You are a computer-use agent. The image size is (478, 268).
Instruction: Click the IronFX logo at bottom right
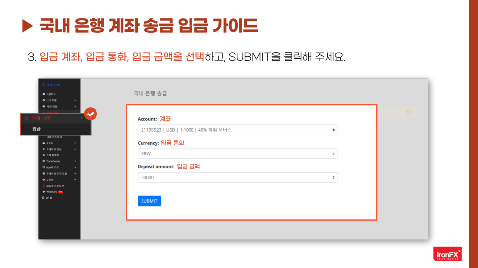447,254
